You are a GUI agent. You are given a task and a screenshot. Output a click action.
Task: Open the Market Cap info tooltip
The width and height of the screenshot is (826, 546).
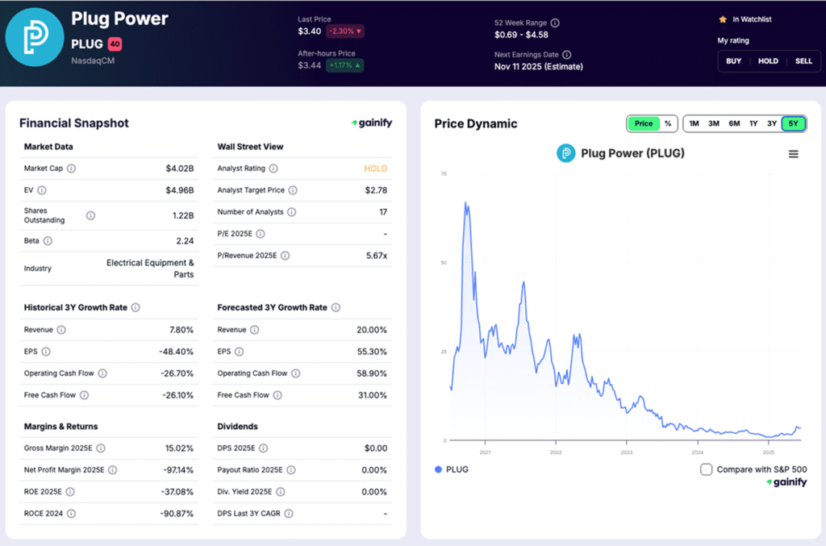click(73, 168)
